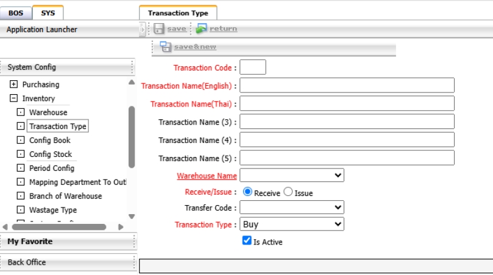
Task: Uncheck the Is Active checkbox
Action: pos(247,241)
